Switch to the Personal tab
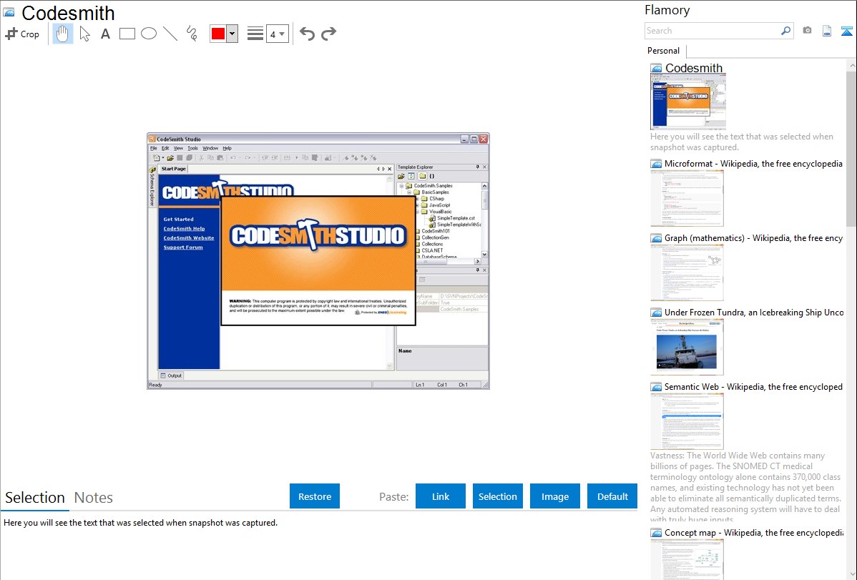857x580 pixels. [663, 51]
